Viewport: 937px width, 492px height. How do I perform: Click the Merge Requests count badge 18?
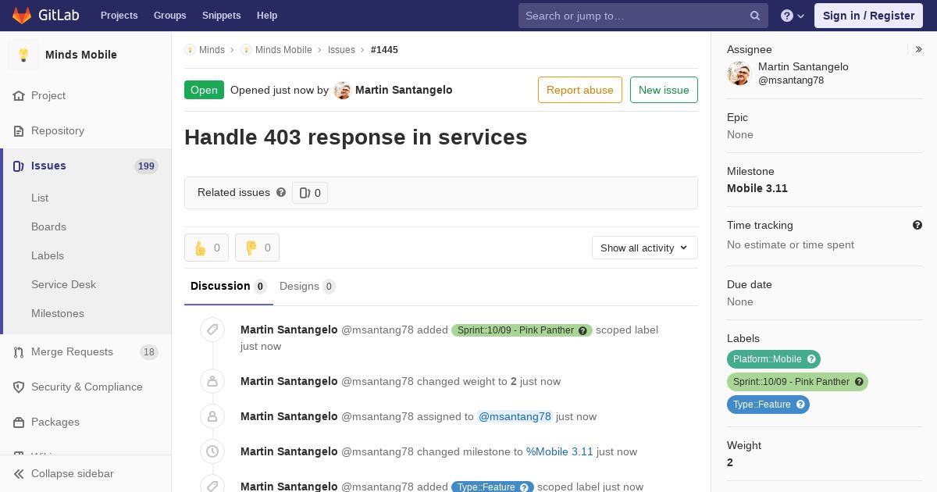coord(148,352)
